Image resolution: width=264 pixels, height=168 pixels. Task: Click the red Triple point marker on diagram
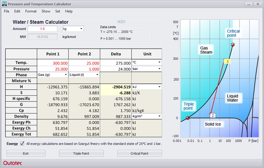click(188, 118)
